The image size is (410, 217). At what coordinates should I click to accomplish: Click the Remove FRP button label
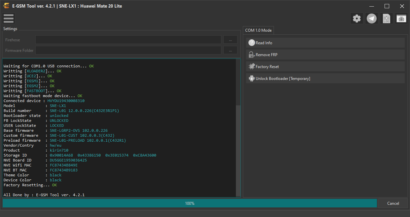267,55
